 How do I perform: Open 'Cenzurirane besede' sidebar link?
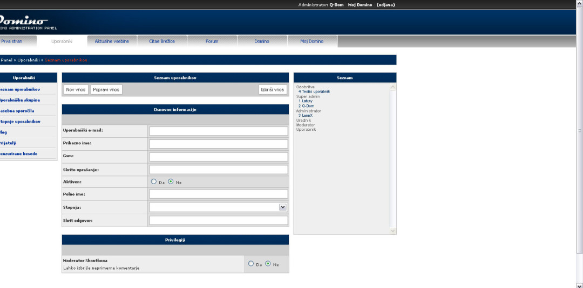tap(19, 154)
